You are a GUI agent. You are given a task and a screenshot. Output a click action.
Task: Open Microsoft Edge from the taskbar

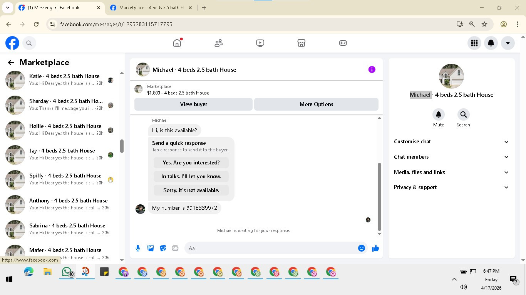[28, 272]
